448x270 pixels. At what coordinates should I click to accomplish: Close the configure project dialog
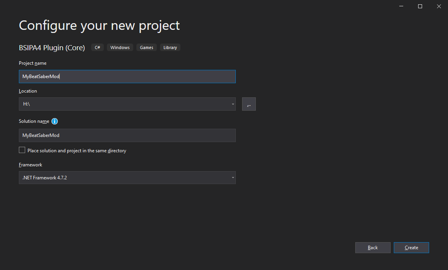(x=439, y=6)
